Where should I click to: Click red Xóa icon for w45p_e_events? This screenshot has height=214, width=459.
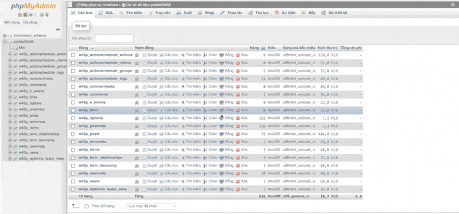[238, 102]
